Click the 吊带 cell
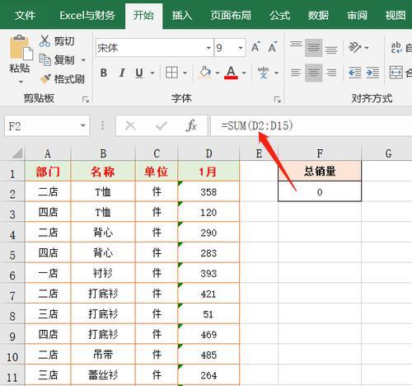This screenshot has width=412, height=386. point(103,355)
